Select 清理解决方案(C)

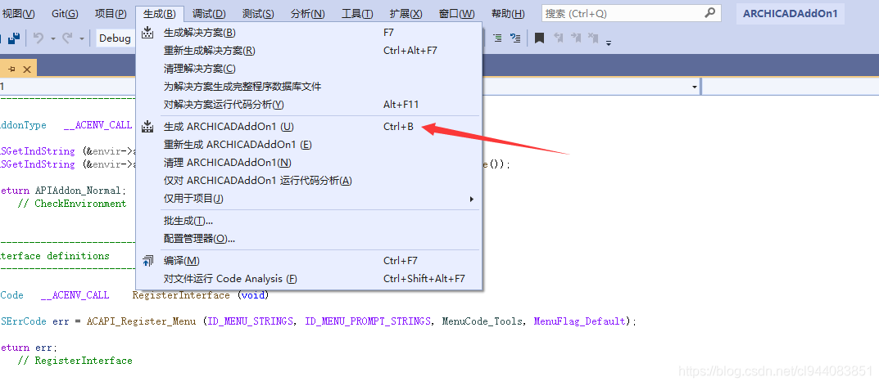coord(309,69)
